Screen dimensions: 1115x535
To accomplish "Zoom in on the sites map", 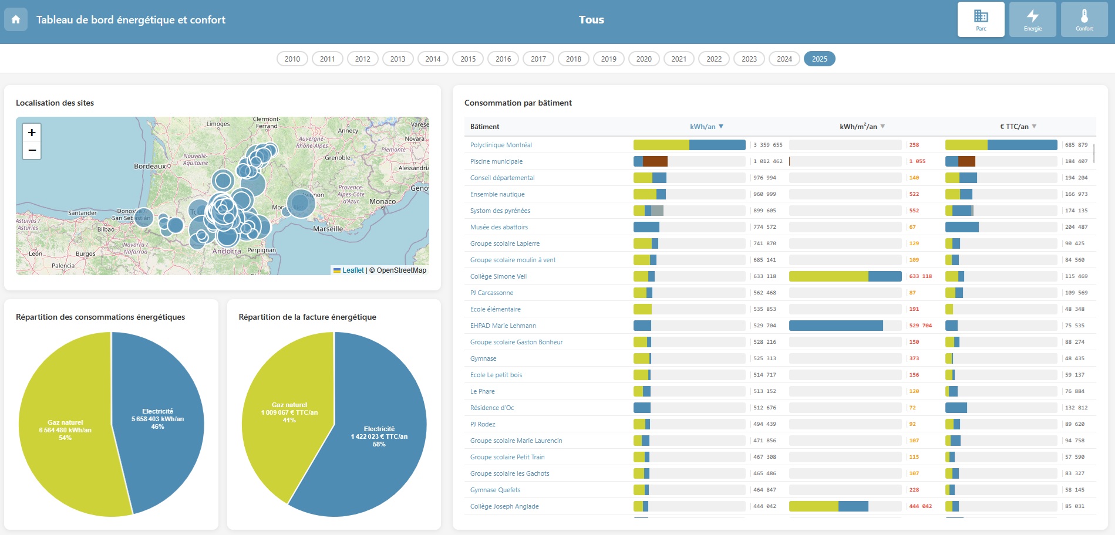I will pyautogui.click(x=32, y=133).
